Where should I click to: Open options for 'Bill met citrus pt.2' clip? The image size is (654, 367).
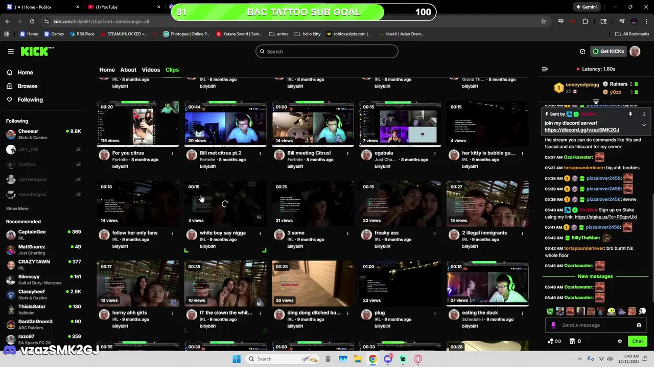260,153
